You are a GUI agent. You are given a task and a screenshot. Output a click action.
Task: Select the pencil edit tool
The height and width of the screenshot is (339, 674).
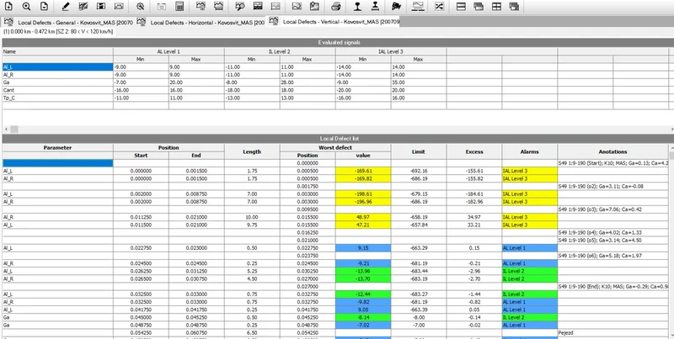[66, 7]
